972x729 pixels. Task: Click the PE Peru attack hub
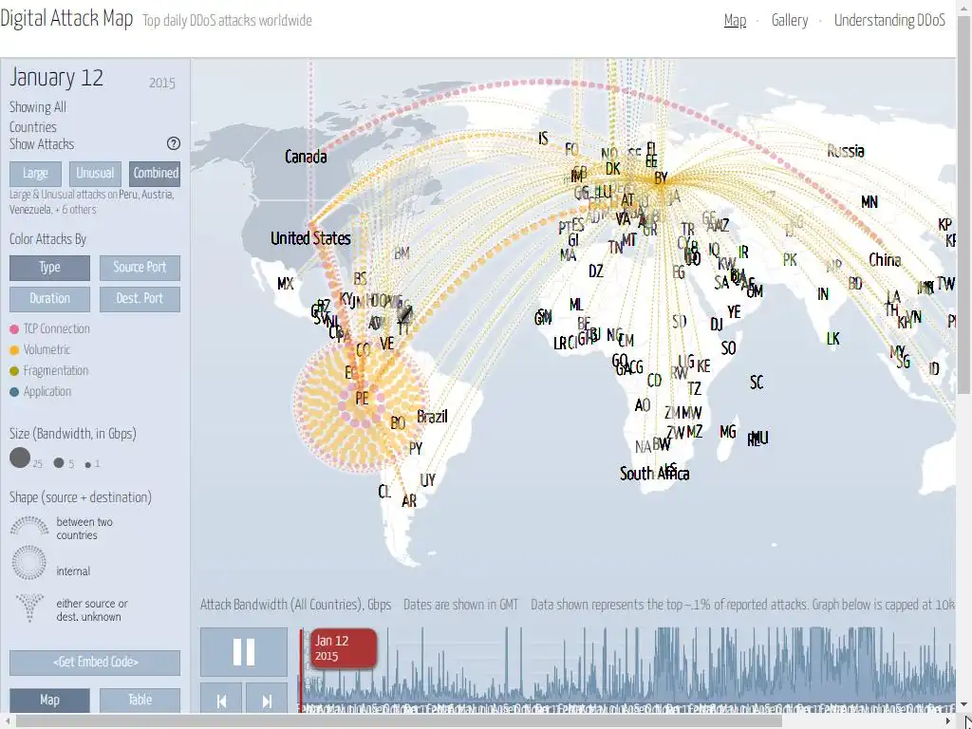[x=362, y=399]
